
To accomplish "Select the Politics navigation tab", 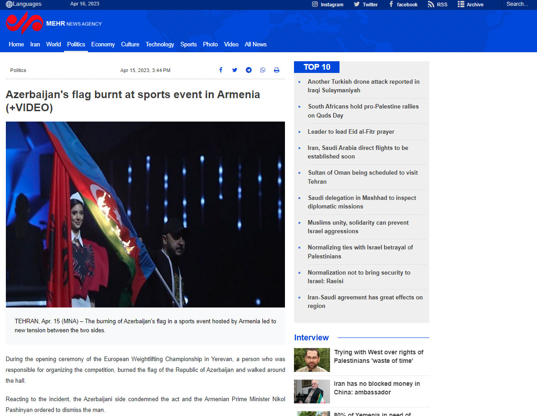I will (x=76, y=44).
